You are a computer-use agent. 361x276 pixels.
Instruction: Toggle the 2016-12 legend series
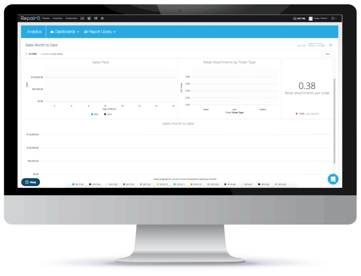point(162,184)
